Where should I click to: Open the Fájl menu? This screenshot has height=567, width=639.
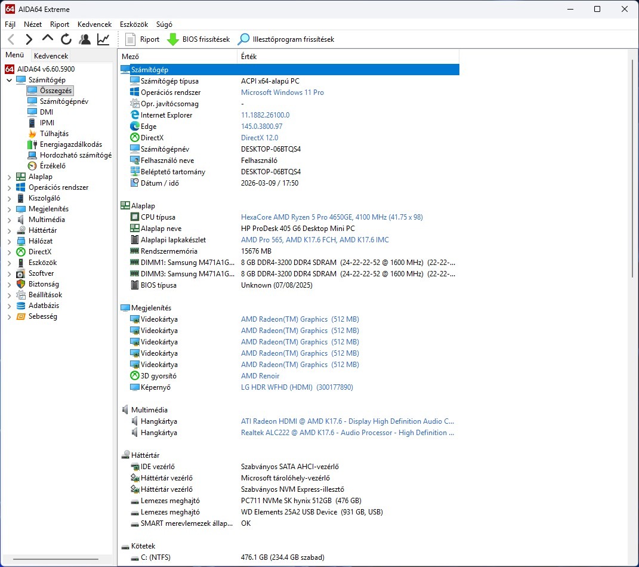click(x=10, y=24)
